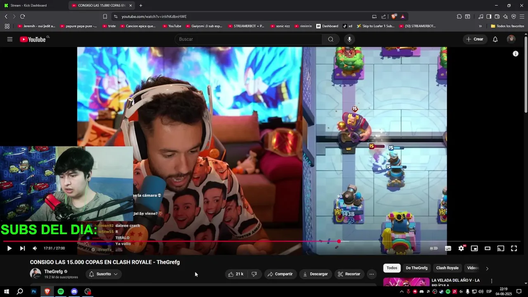This screenshot has height=297, width=528.
Task: Dislike the video with thumbs down
Action: [x=255, y=274]
